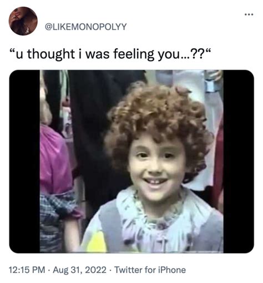Click the pink-shirted figure at video's left edge
The width and height of the screenshot is (263, 283).
[x=55, y=159]
